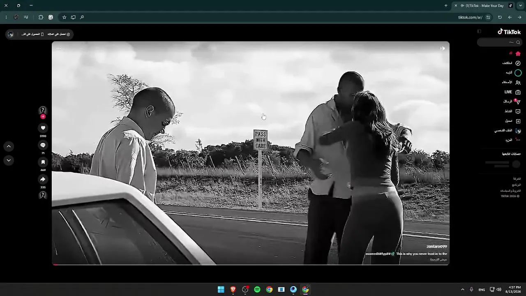Viewport: 526px width, 296px height.
Task: Click the Windows Start button
Action: pos(221,289)
